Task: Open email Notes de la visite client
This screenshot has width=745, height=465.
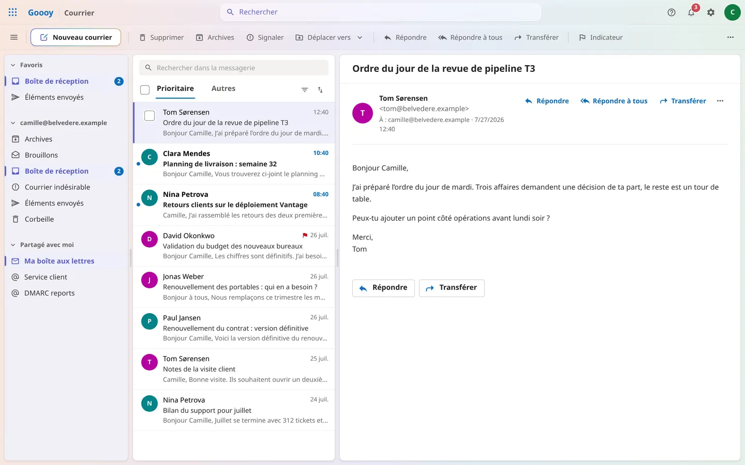Action: (234, 369)
